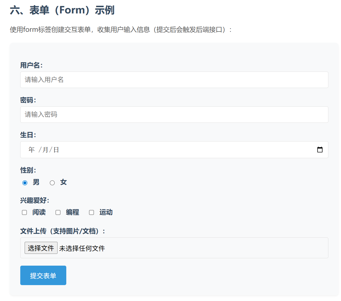
Task: Select the 女 gender radio button
Action: point(52,183)
